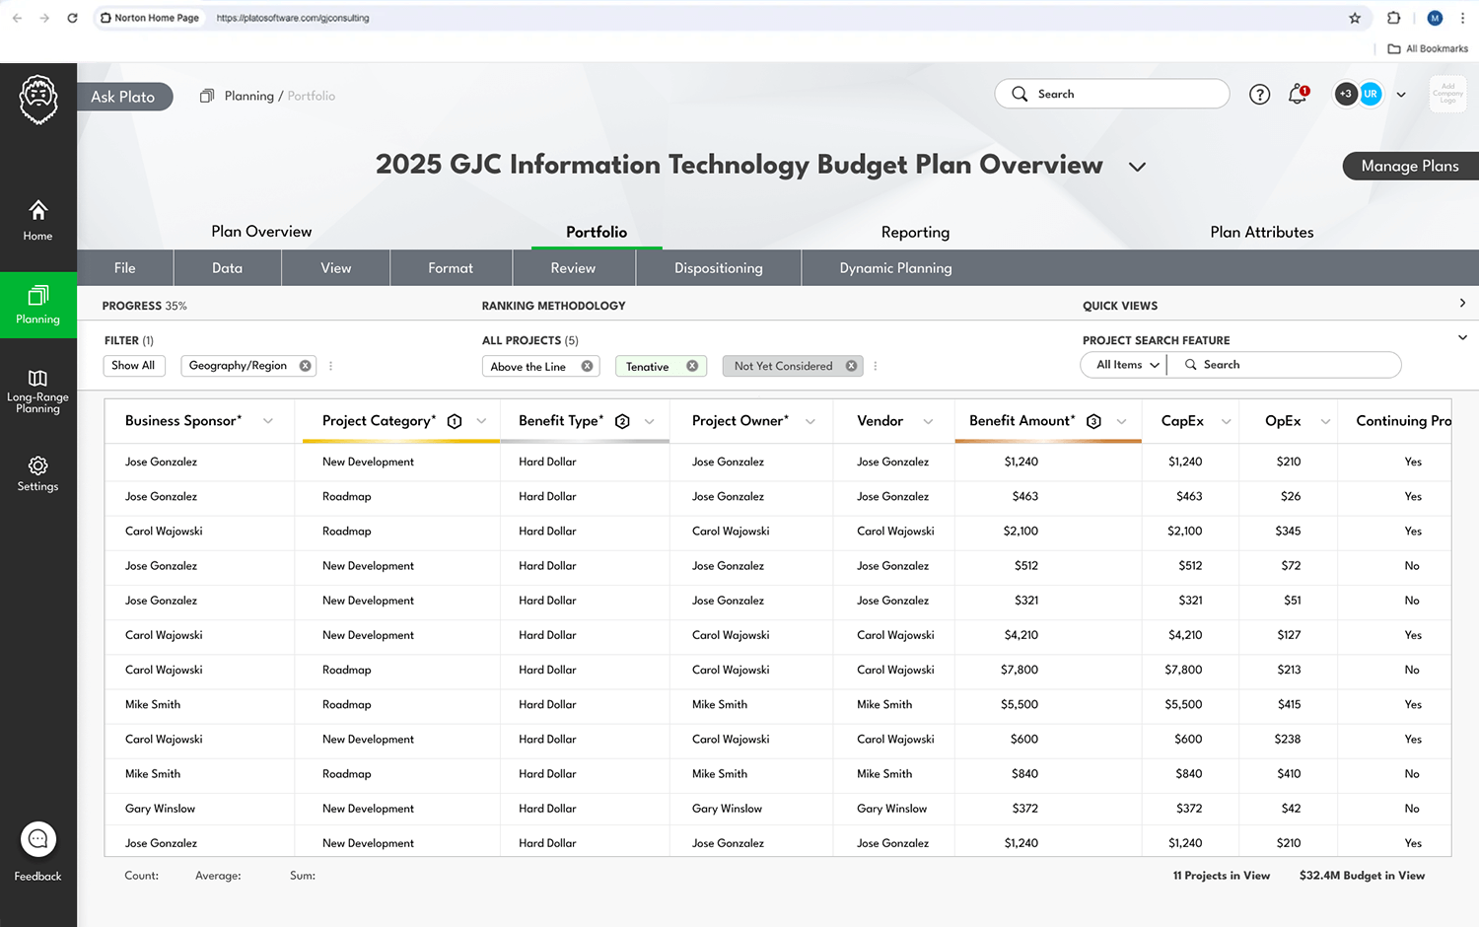Open the Format menu
Screen dimensions: 1479x927
tap(451, 268)
